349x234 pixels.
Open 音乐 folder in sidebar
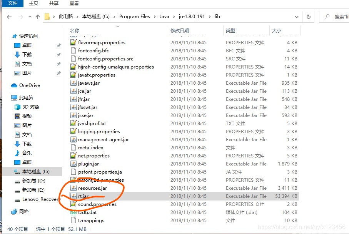tap(27, 153)
